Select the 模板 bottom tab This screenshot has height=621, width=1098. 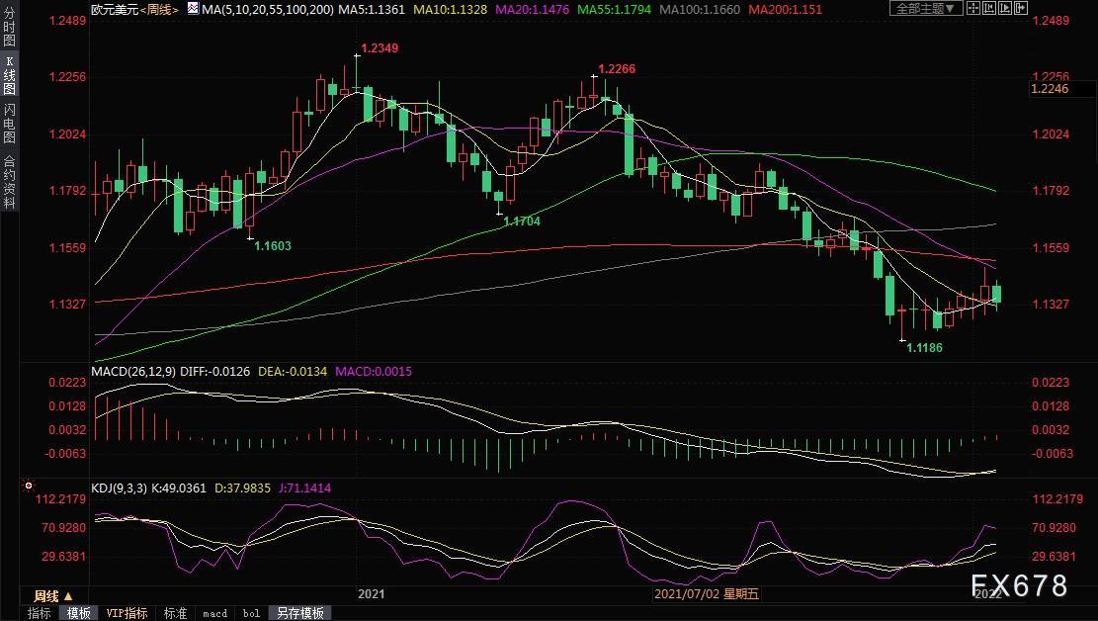coord(78,613)
